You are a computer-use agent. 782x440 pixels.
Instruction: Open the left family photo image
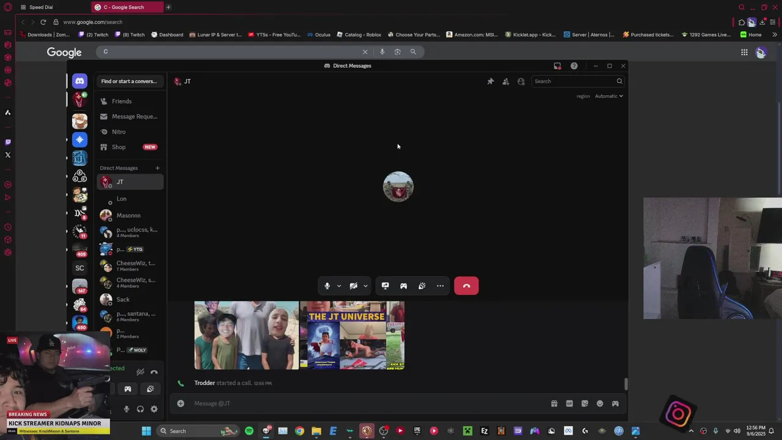[x=247, y=335]
